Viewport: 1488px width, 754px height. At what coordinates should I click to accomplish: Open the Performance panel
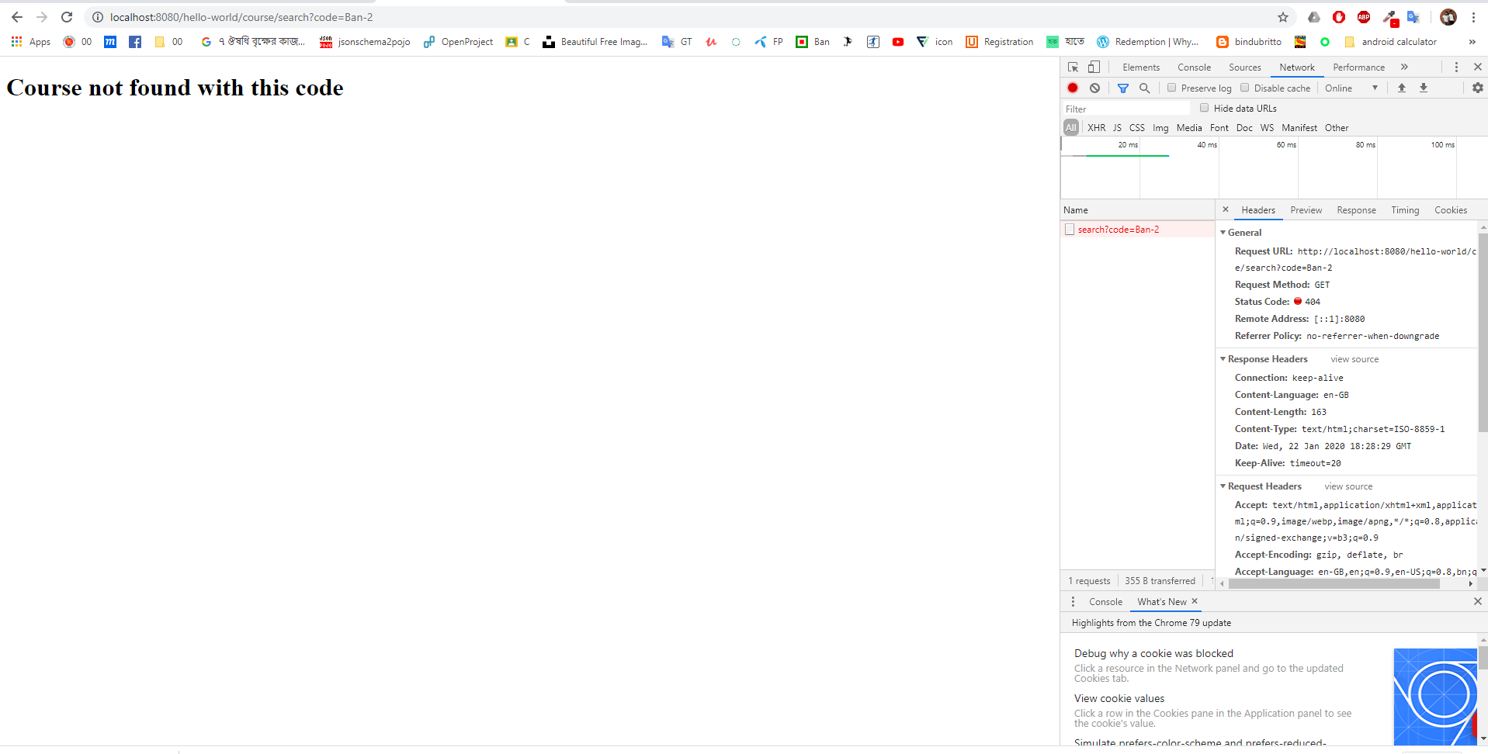coord(1358,67)
